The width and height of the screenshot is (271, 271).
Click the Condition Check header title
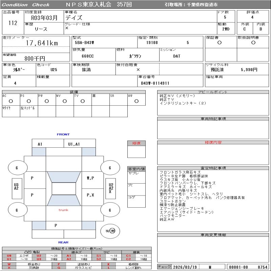point(26,5)
